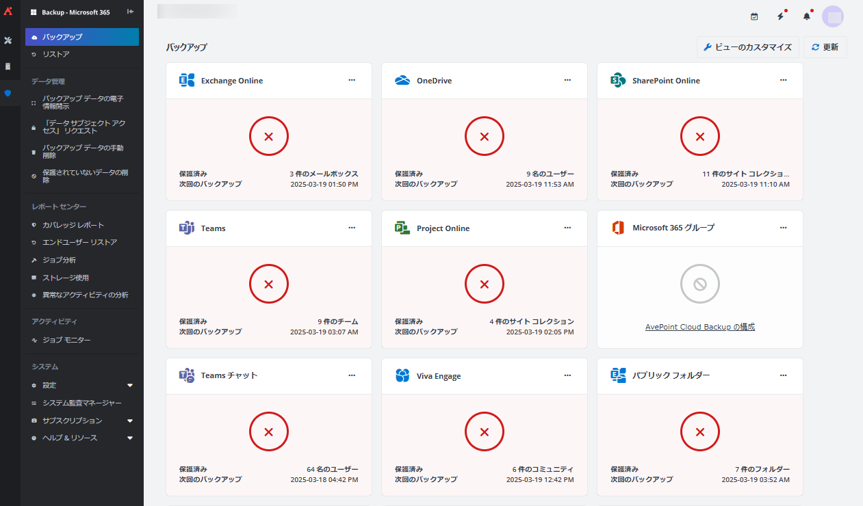Click the 更新 refresh button
Viewport: 863px width, 506px height.
(825, 47)
